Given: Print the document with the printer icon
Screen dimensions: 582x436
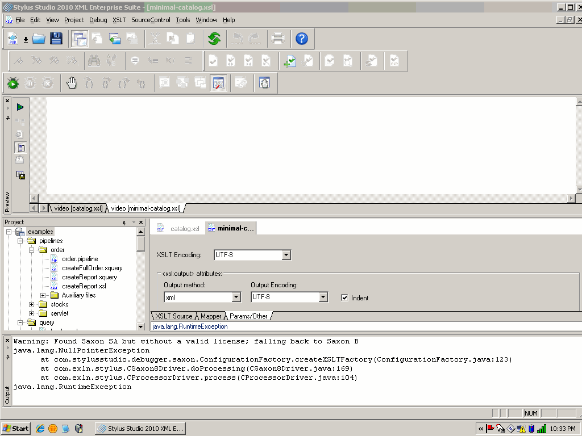Looking at the screenshot, I should tap(277, 39).
